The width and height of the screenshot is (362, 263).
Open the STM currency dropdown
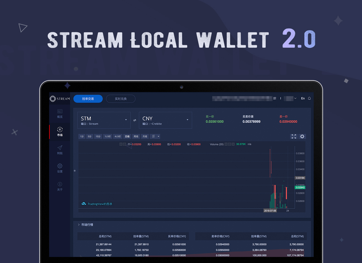point(104,120)
